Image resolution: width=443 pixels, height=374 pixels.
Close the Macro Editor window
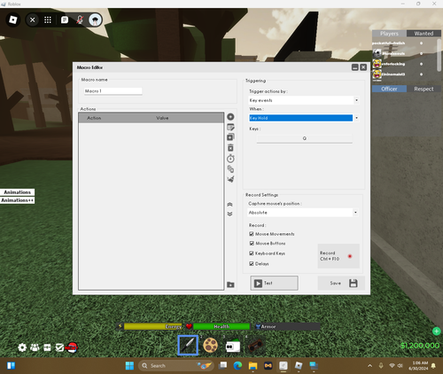(x=363, y=67)
